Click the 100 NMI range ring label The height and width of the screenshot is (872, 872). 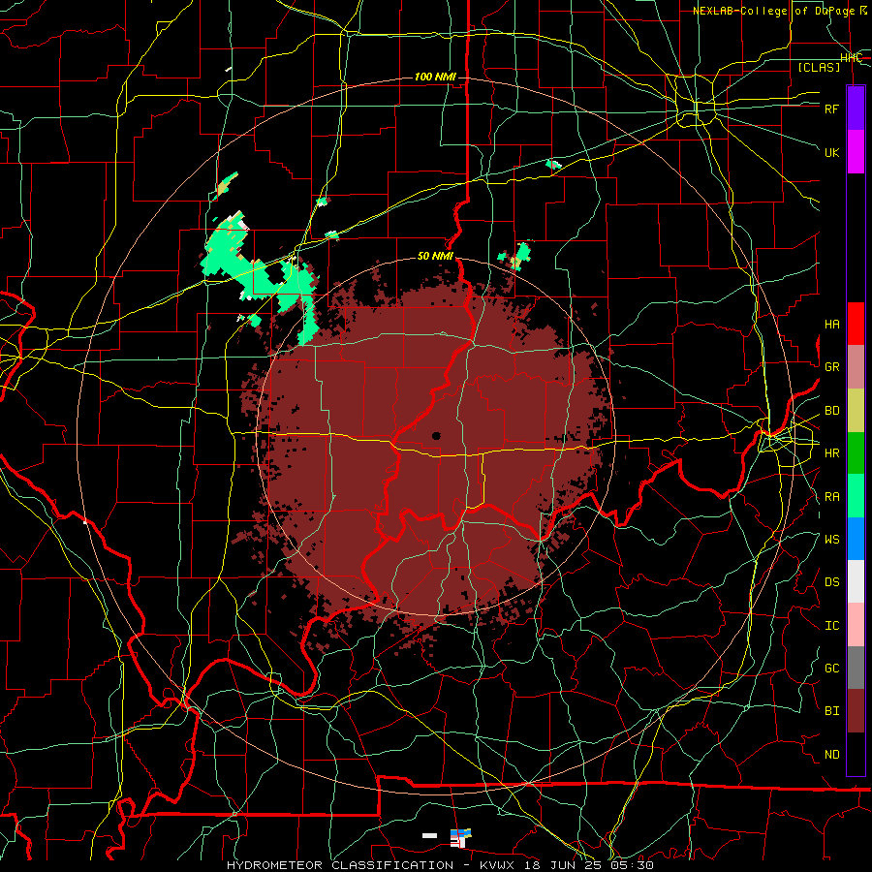click(x=435, y=77)
